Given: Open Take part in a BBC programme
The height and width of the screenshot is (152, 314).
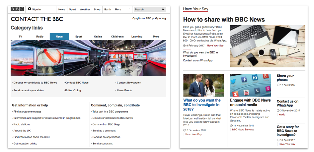Looking at the screenshot, I should [110, 112].
